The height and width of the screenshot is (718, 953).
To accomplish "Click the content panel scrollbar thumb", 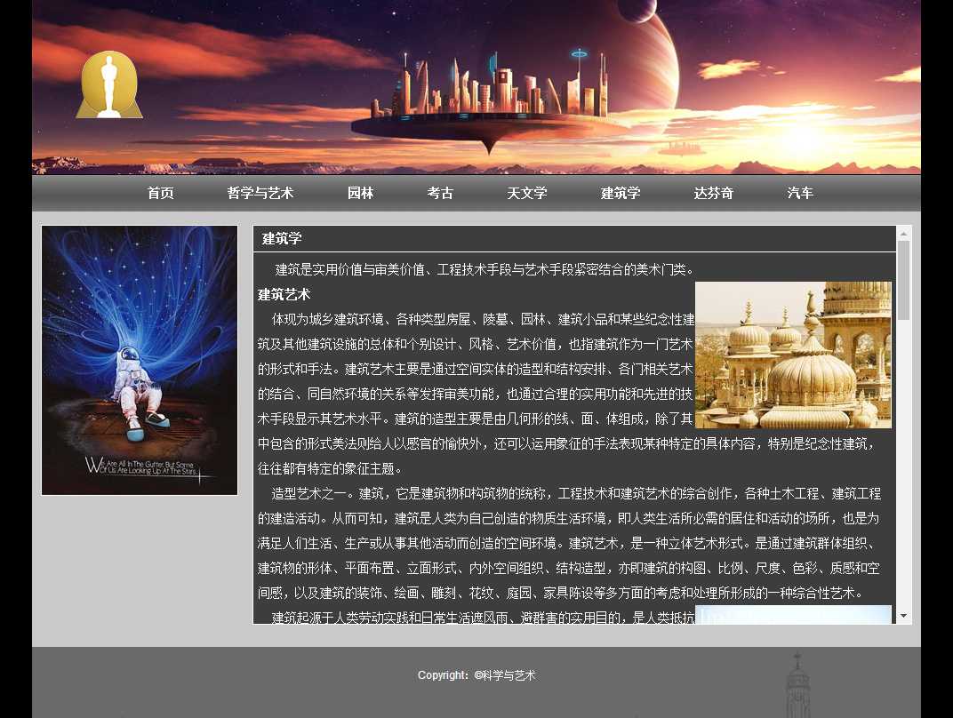I will 903,280.
